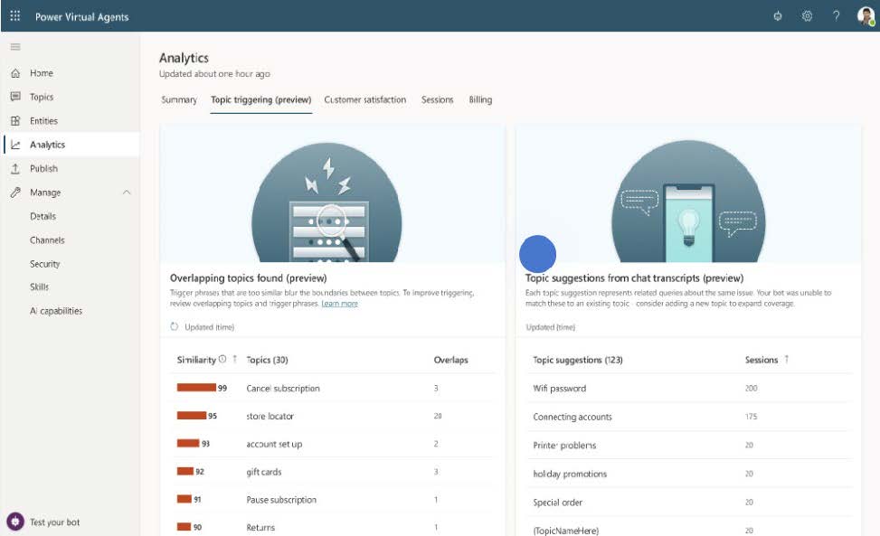The image size is (880, 536).
Task: Click the refresh icon beside Updated (time)
Action: 174,326
